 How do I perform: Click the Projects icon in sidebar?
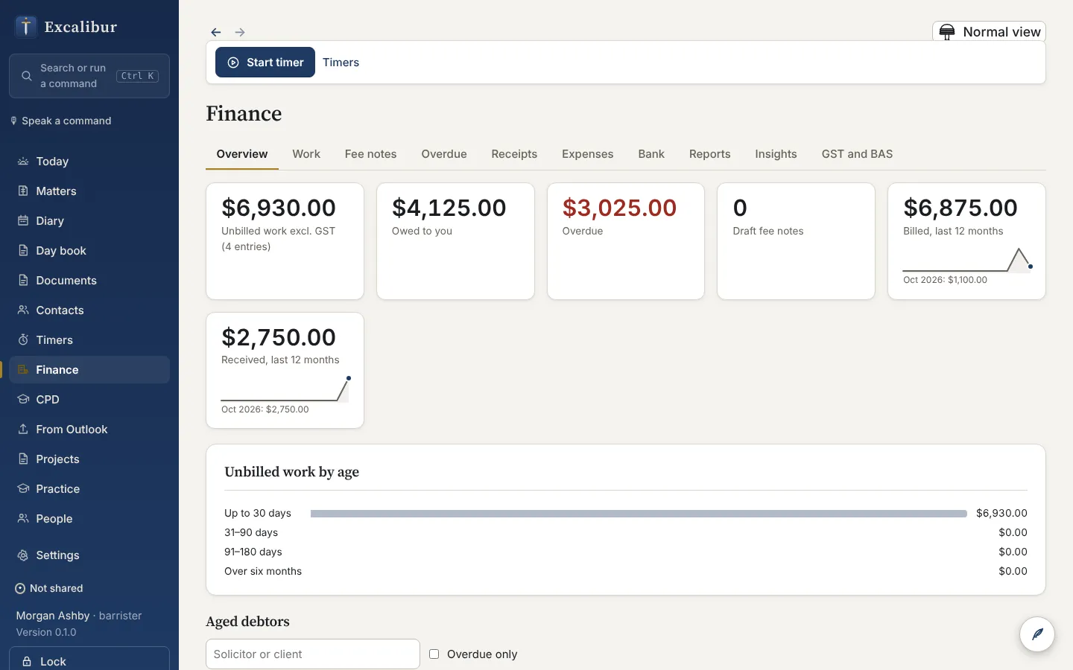pyautogui.click(x=23, y=459)
